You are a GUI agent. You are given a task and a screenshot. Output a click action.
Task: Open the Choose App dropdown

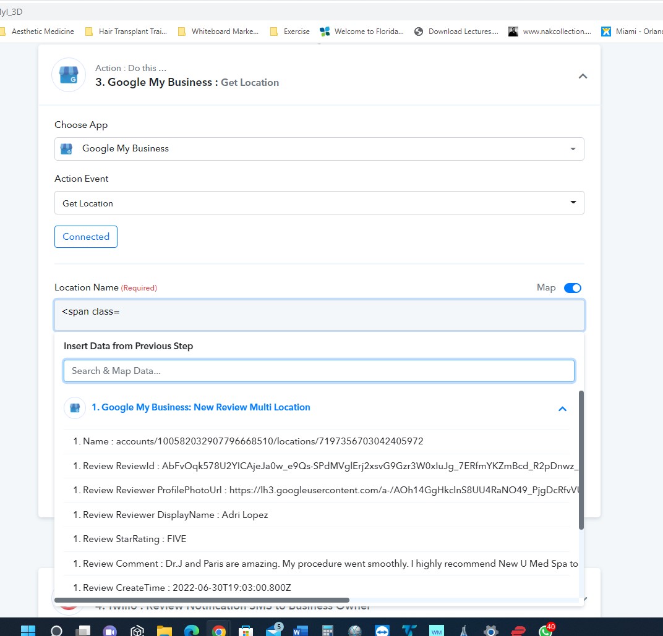pos(319,149)
